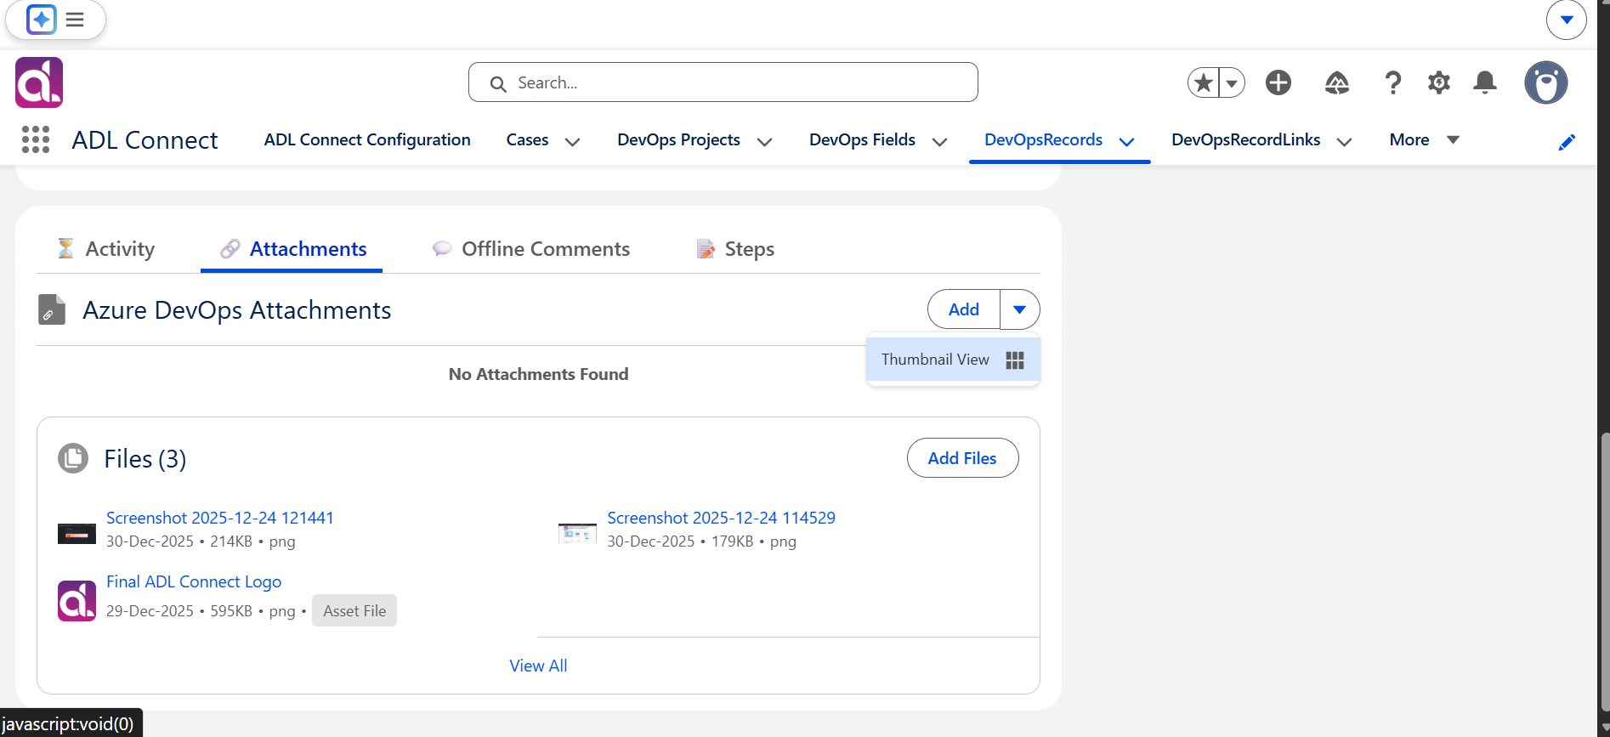Open the hamburger menu at top left

(75, 20)
